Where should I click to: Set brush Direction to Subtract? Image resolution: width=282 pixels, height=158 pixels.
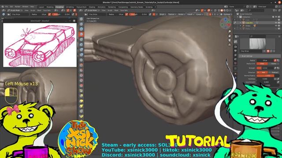[273, 72]
